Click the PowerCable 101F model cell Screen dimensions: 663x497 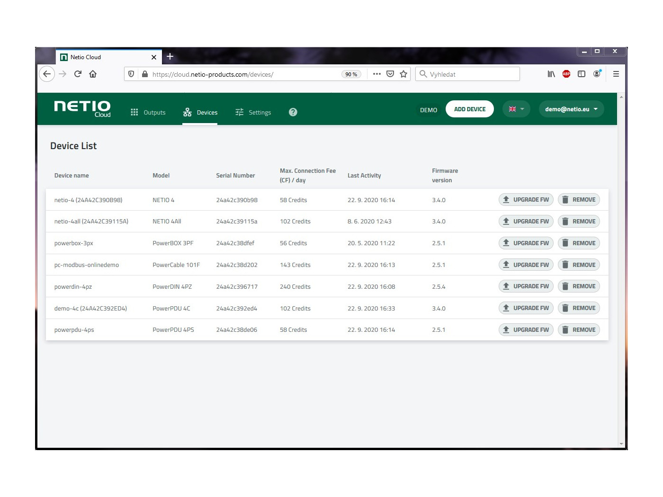click(x=176, y=265)
